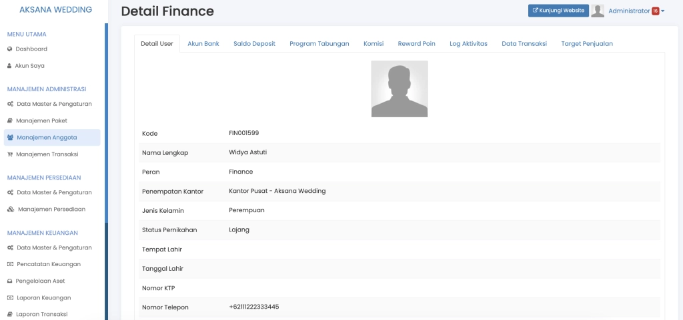Image resolution: width=683 pixels, height=320 pixels.
Task: Switch to the Akun Bank tab
Action: click(203, 44)
